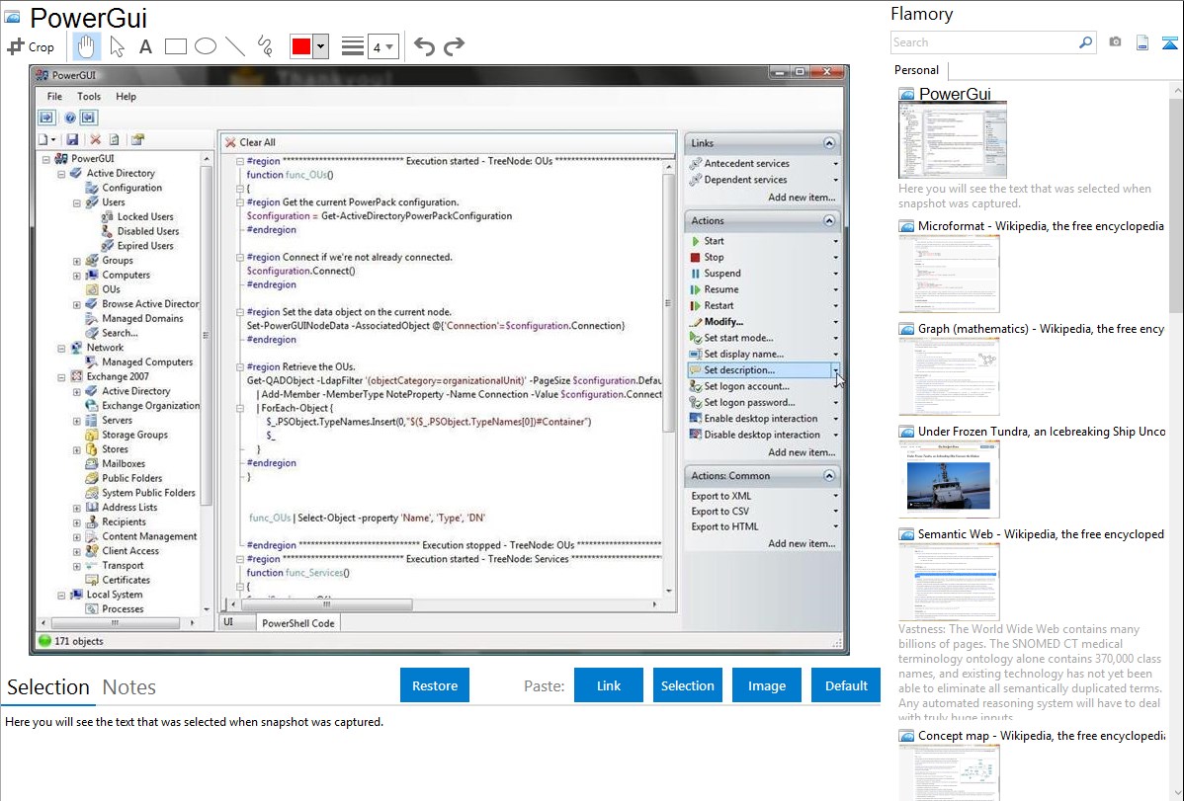Expand the Groups tree node
Screen dimensions: 1184x801
(77, 261)
